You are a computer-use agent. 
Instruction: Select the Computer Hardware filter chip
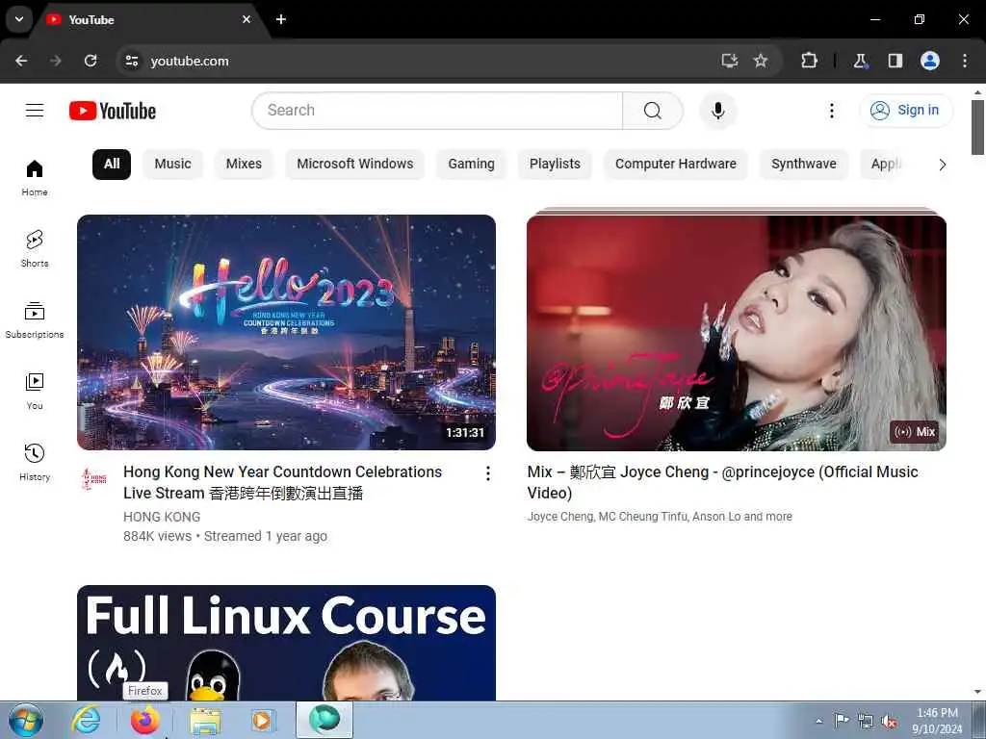coord(675,164)
